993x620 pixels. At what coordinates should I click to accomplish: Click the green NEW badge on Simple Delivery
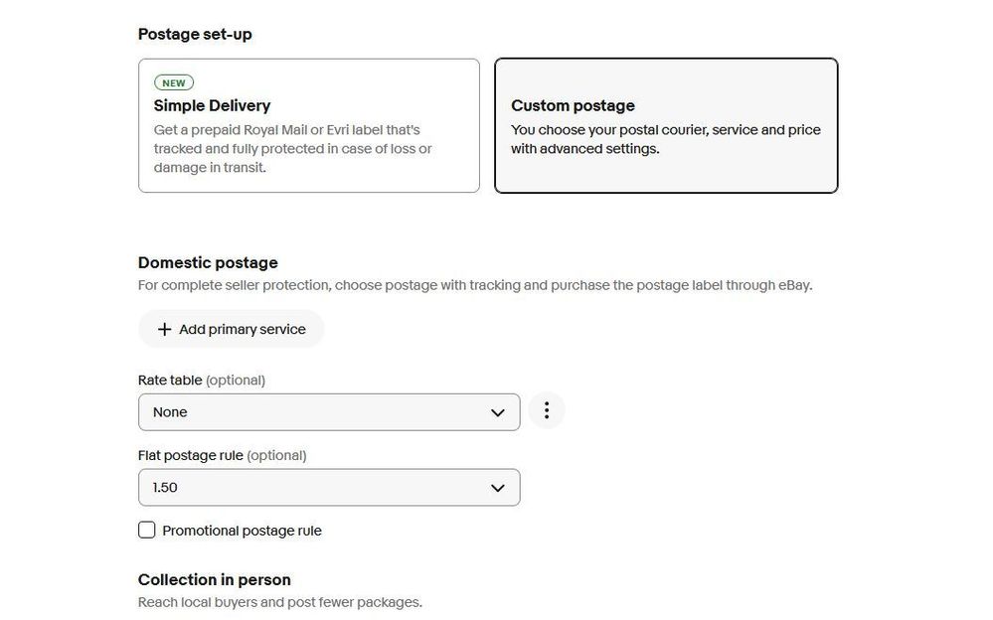[174, 83]
